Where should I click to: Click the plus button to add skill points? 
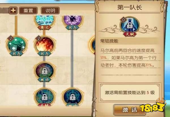point(13,10)
